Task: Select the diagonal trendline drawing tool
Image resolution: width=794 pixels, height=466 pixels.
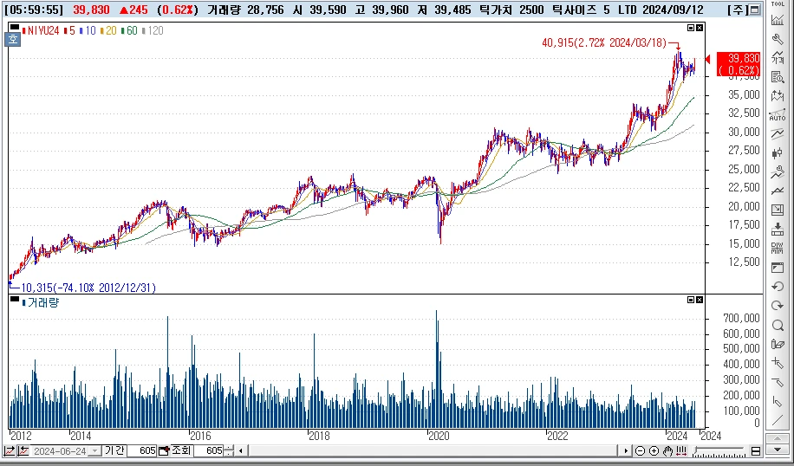Action: coord(778,420)
